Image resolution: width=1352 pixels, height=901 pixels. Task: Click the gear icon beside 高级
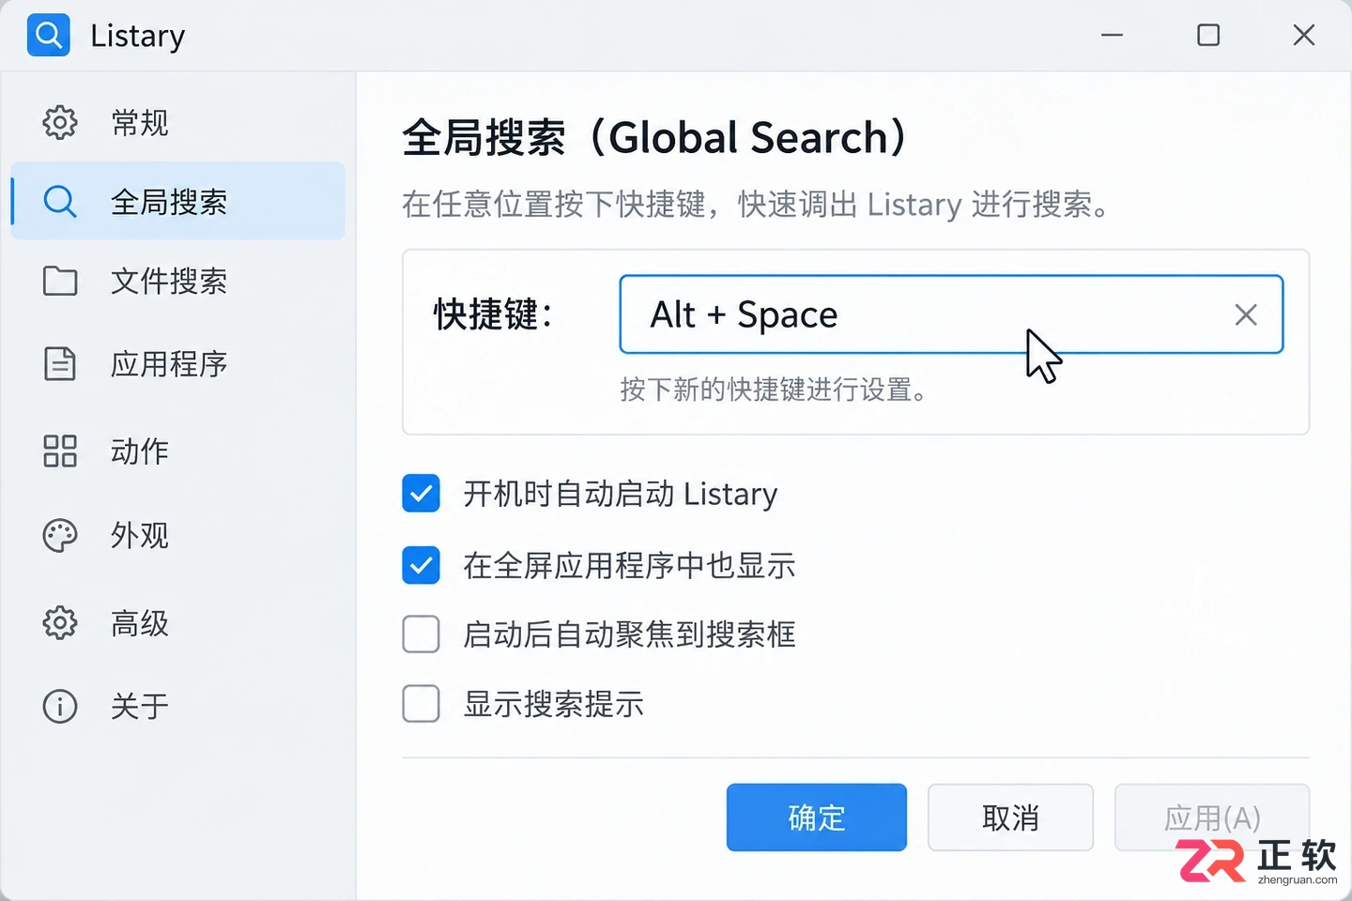(60, 622)
